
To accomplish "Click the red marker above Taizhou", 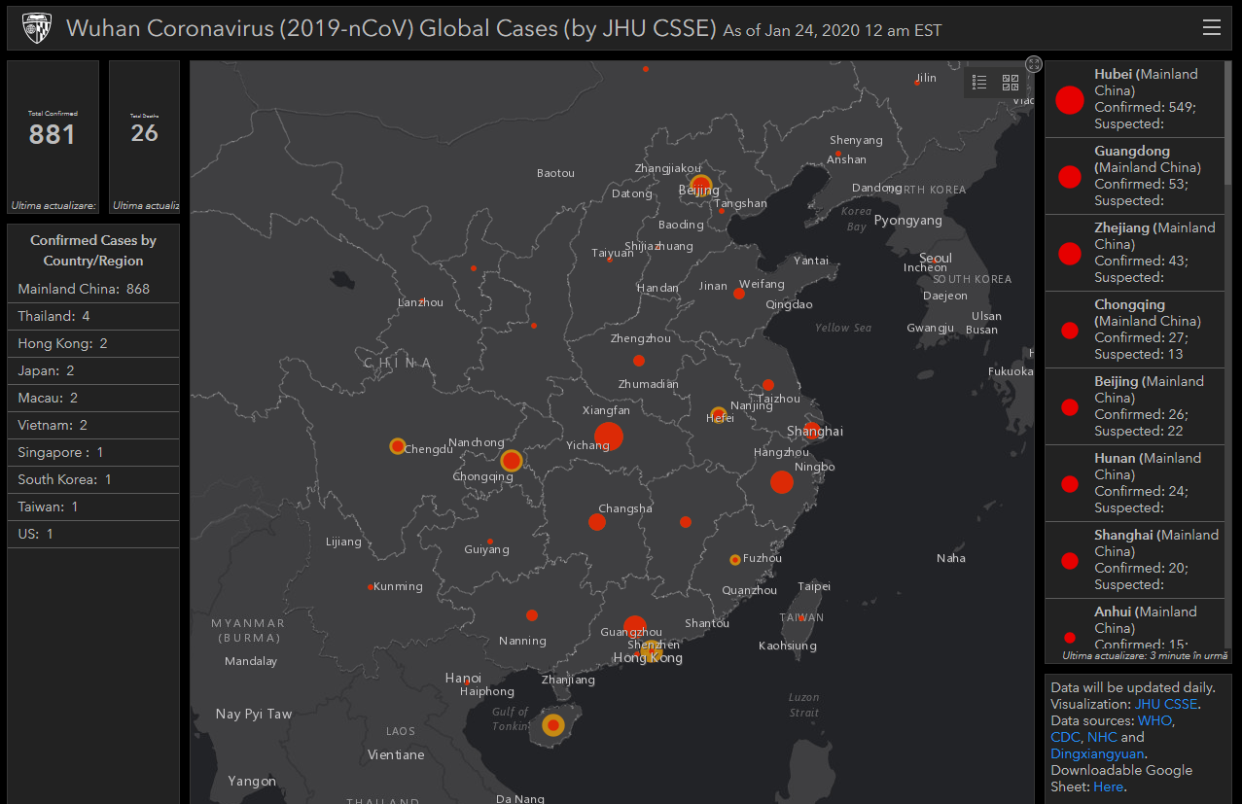I will [x=768, y=385].
